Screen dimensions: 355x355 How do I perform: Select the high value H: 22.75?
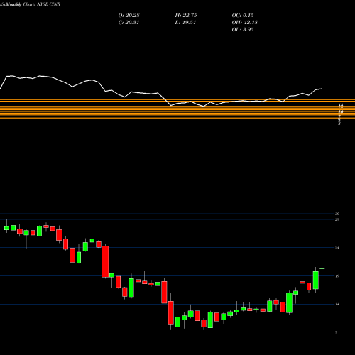pos(186,16)
